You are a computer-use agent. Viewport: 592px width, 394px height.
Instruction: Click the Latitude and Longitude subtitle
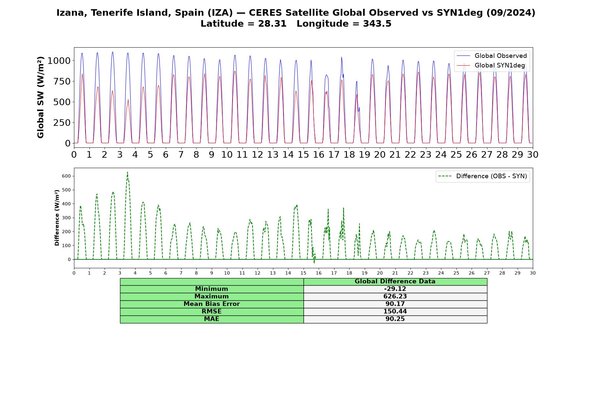click(x=296, y=24)
